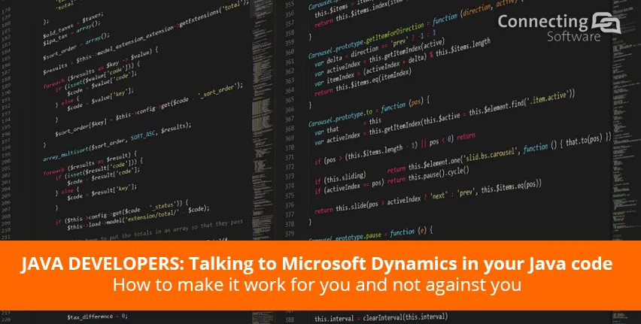Screen dimensions: 641x324
Task: Click the line with model('extension/total/' . $code);
Action: click(x=138, y=219)
